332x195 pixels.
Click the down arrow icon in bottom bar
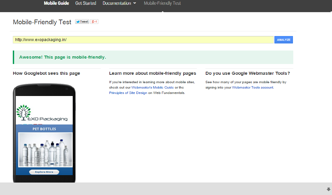pos(328,189)
